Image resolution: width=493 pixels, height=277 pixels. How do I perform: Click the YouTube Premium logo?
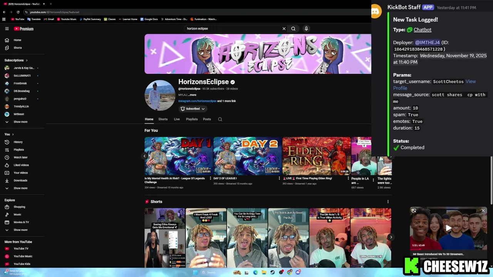tap(23, 28)
